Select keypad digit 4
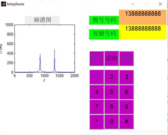The image size is (168, 135). [x=97, y=92]
